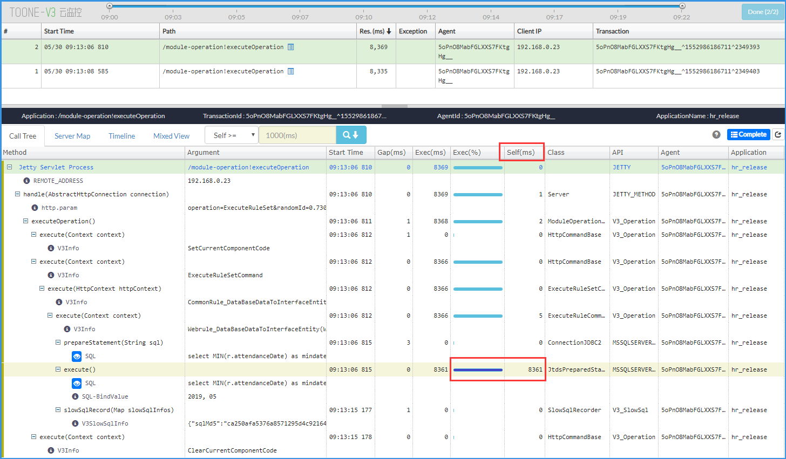Click info icon for V3Info ClearCurrentComponentCode

tap(51, 450)
